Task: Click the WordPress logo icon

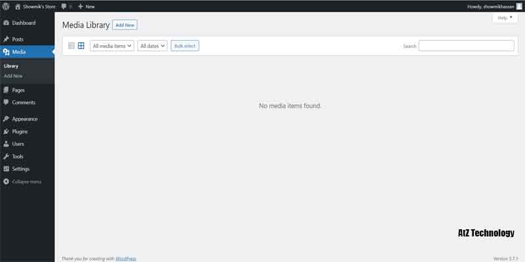Action: coord(6,6)
